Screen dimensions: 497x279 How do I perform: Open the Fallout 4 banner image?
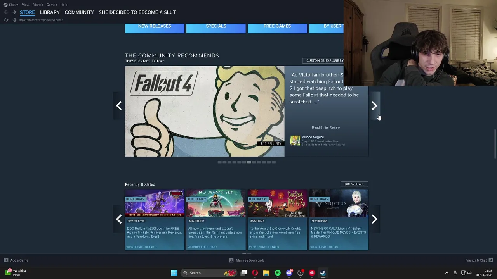tap(205, 111)
